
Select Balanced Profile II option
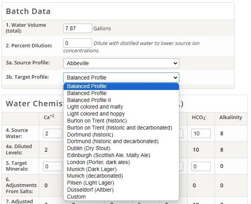[x=89, y=100]
